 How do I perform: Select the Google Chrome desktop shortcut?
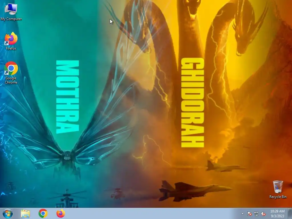pyautogui.click(x=11, y=73)
